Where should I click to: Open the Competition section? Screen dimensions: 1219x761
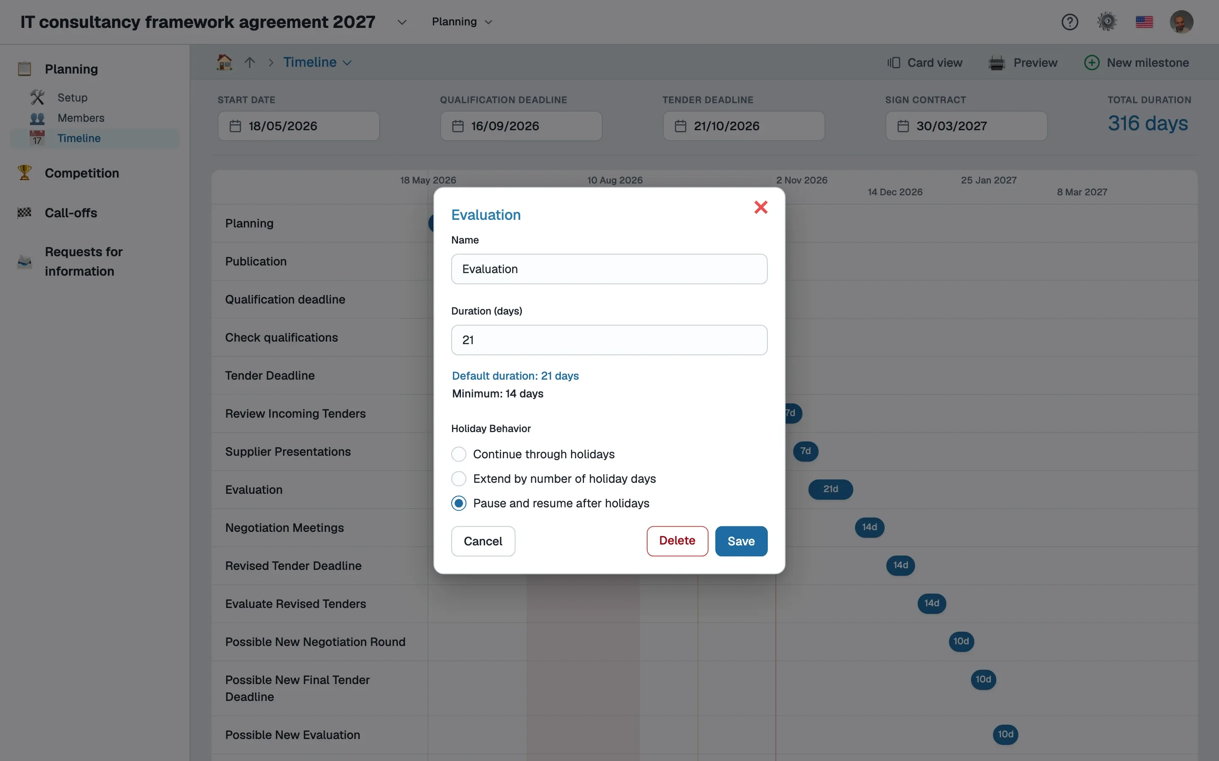coord(82,172)
